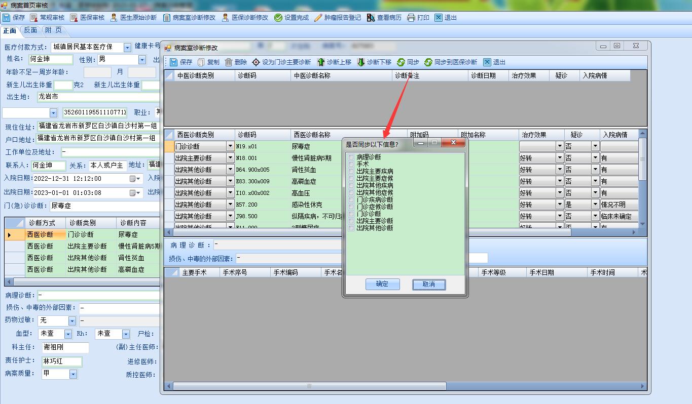Open the 性别 dropdown
This screenshot has height=404, width=692.
click(x=142, y=60)
